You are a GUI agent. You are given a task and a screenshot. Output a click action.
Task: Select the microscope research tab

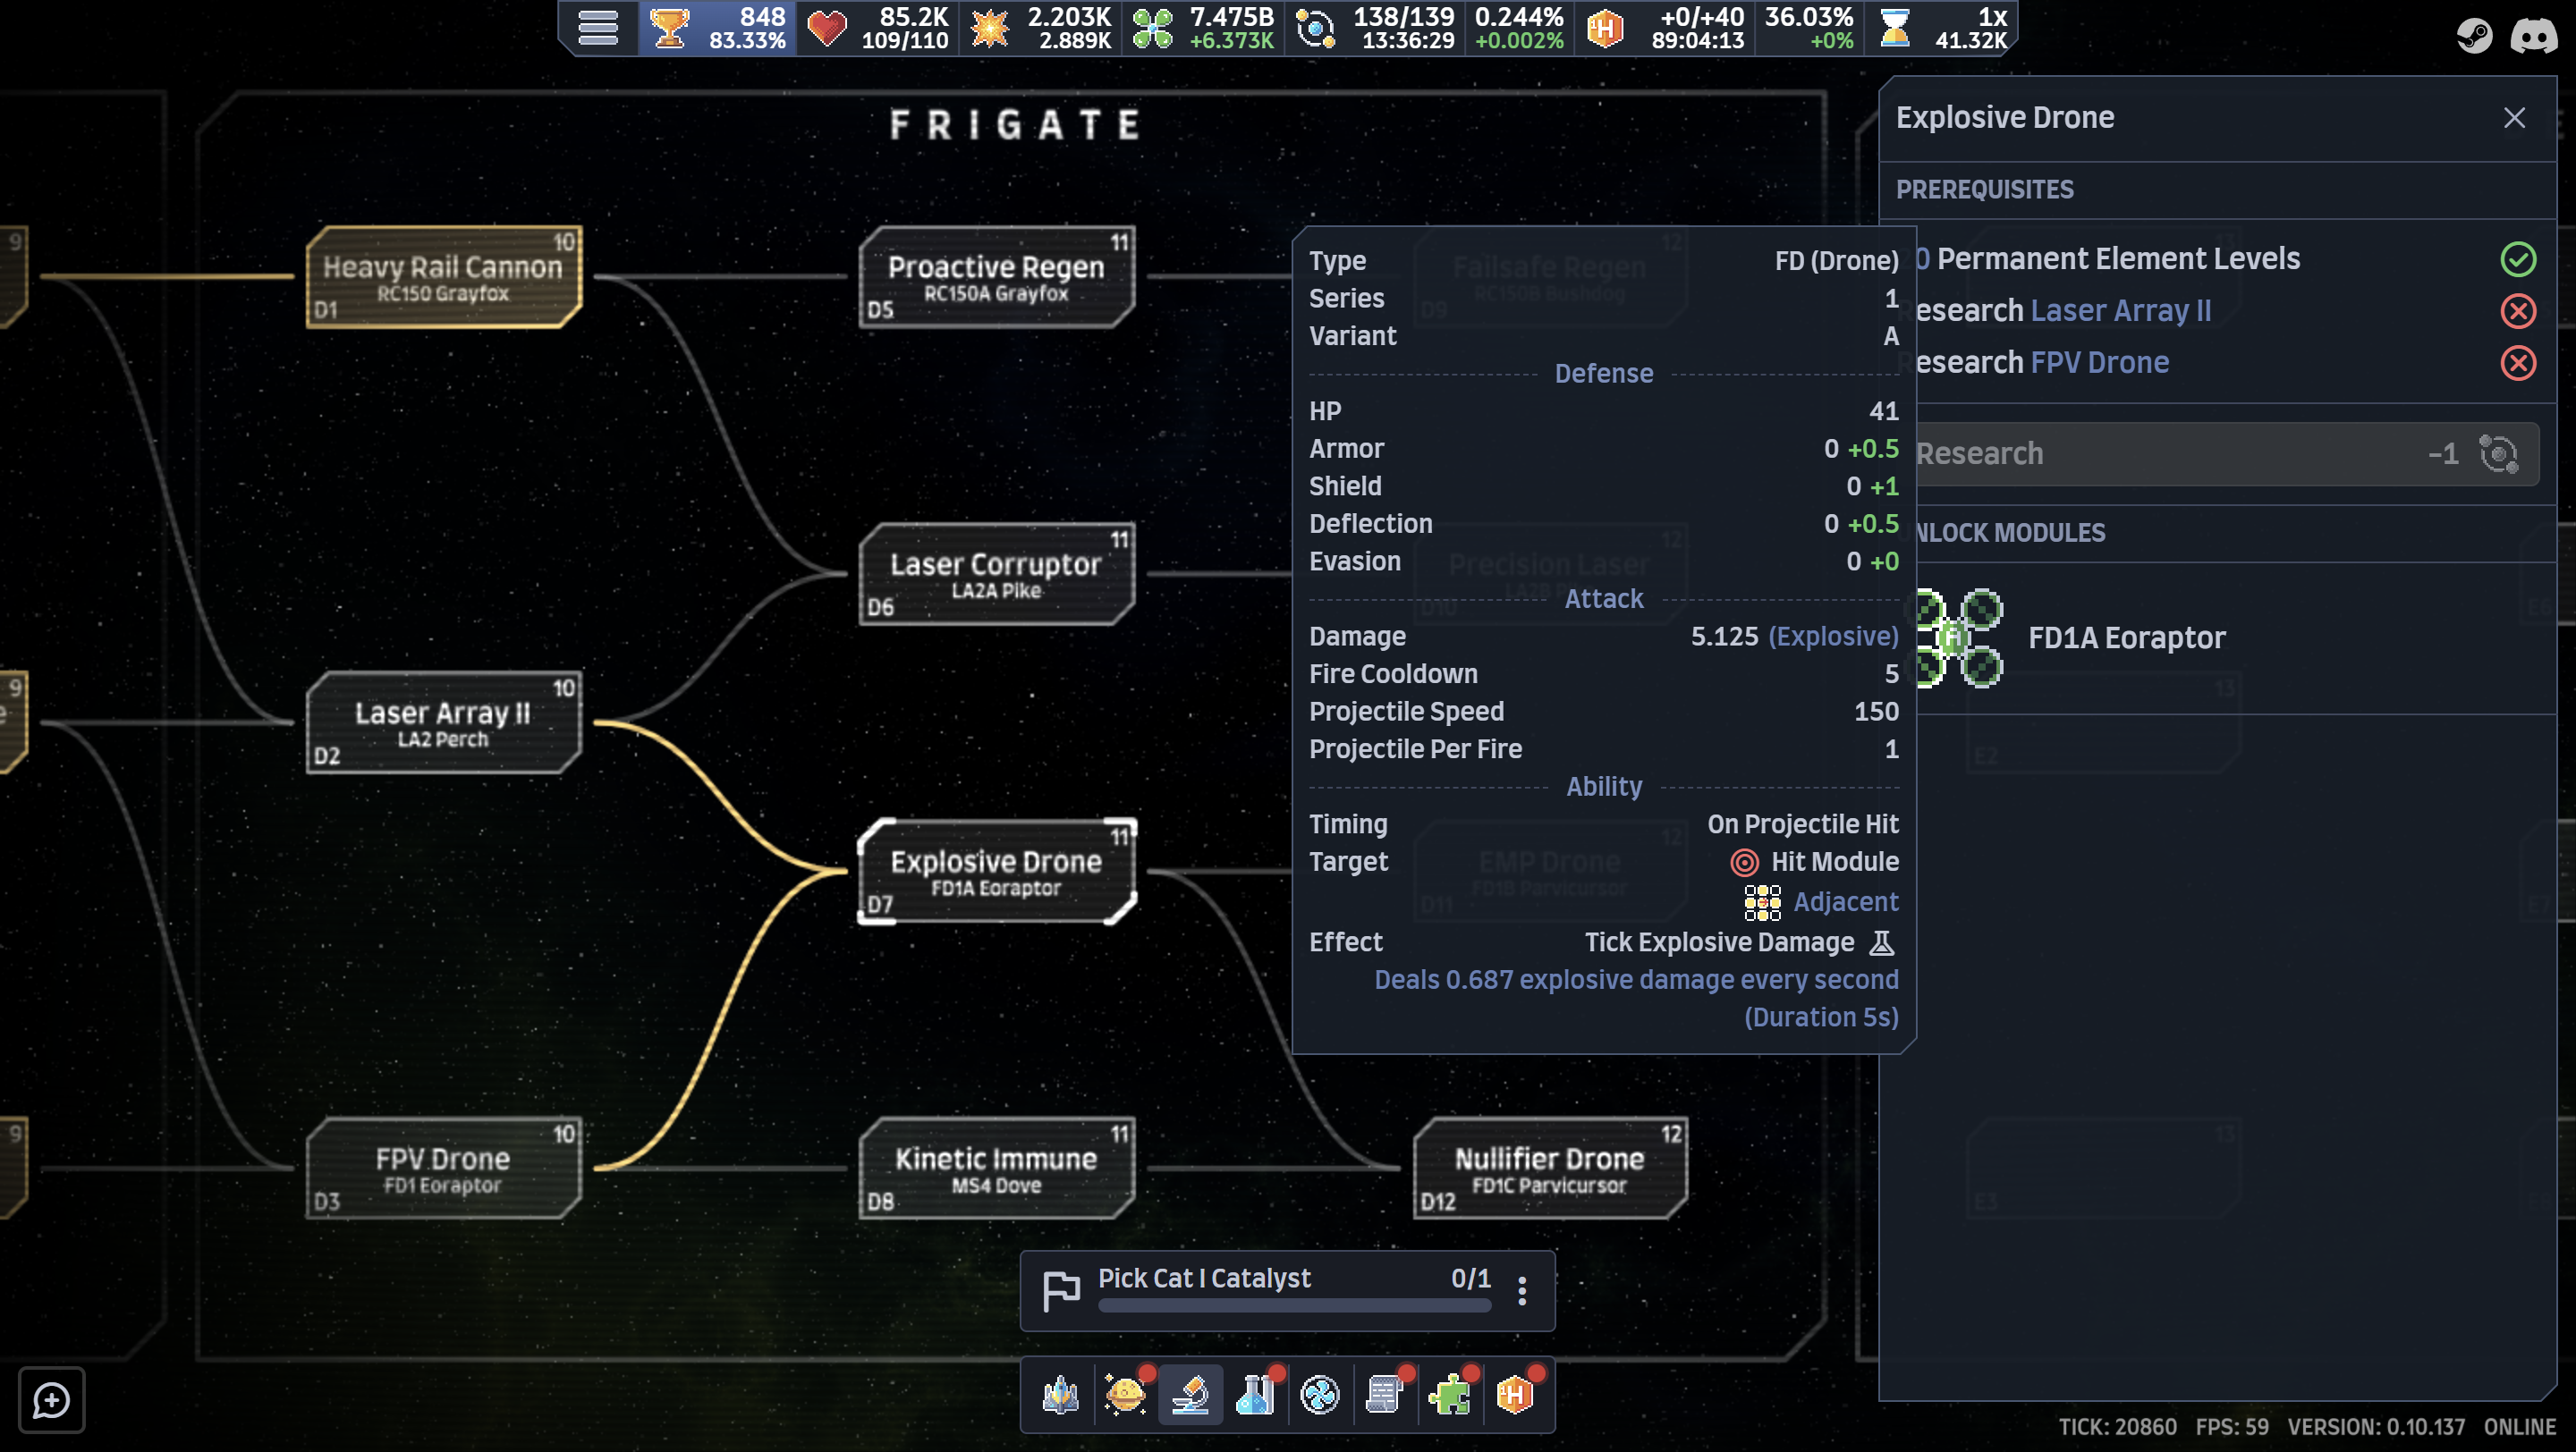click(x=1190, y=1394)
